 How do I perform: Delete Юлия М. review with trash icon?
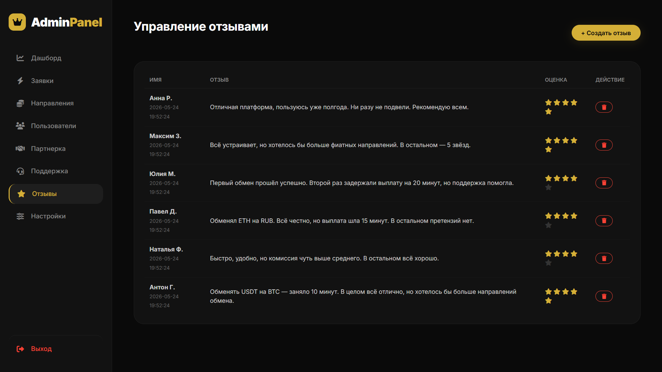604,183
